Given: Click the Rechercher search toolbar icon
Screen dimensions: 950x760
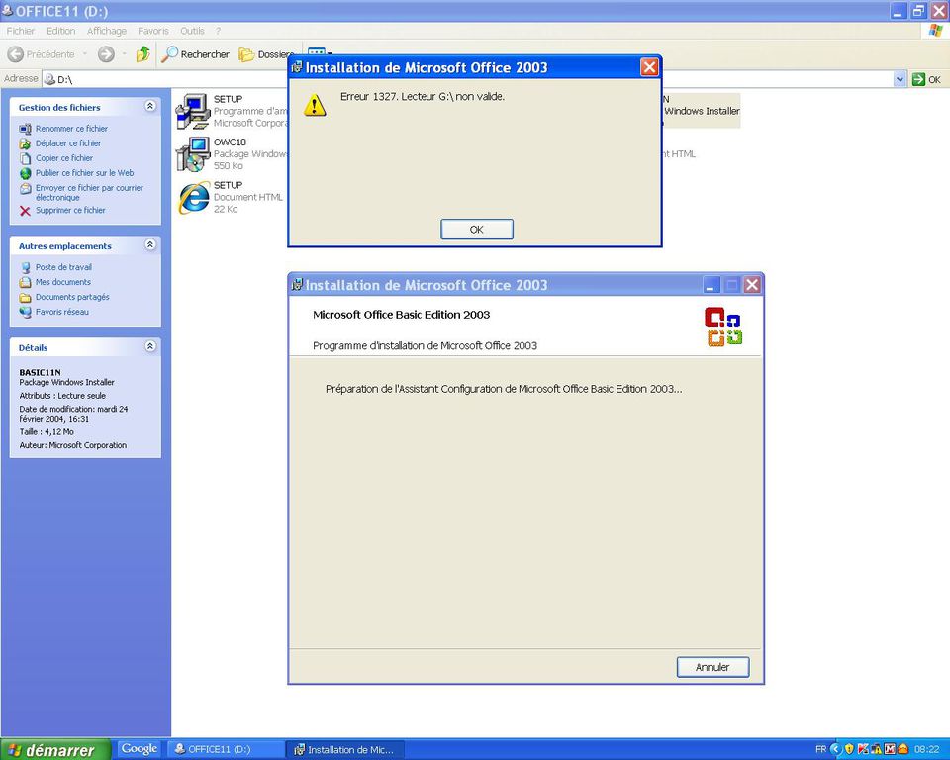Looking at the screenshot, I should (171, 54).
